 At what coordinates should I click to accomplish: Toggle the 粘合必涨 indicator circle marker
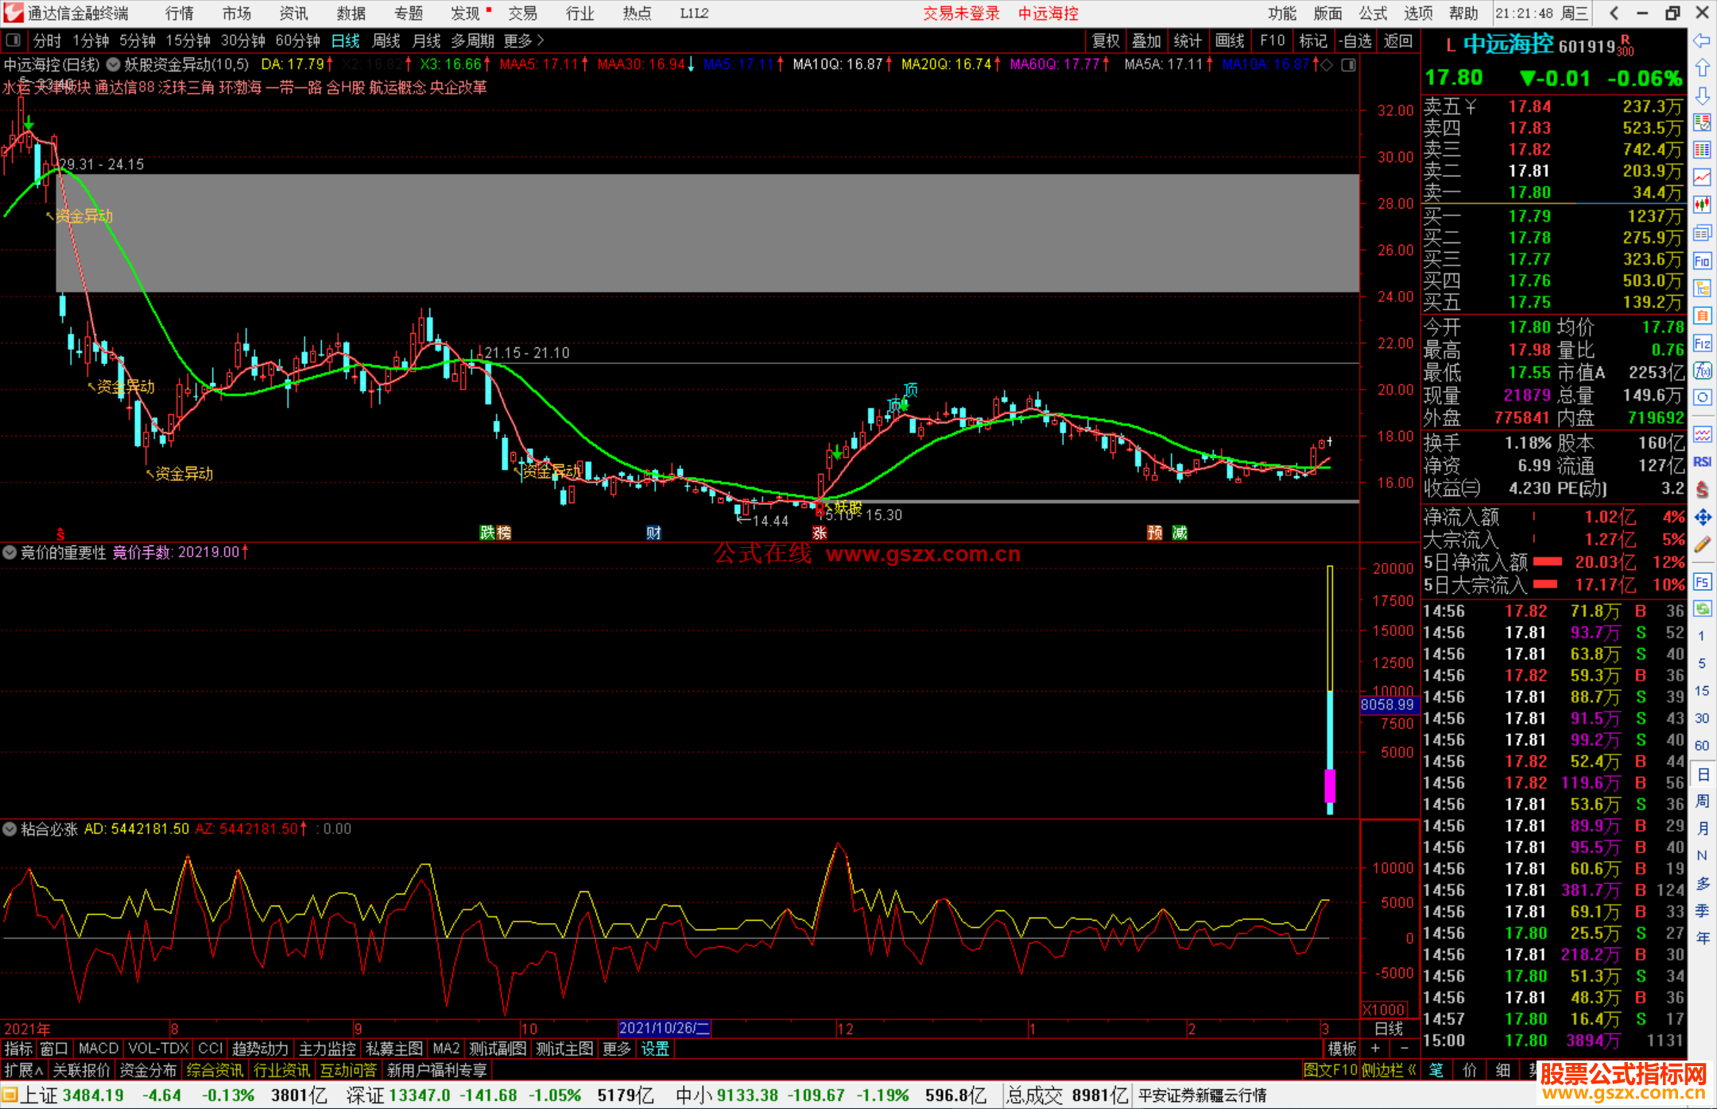10,829
